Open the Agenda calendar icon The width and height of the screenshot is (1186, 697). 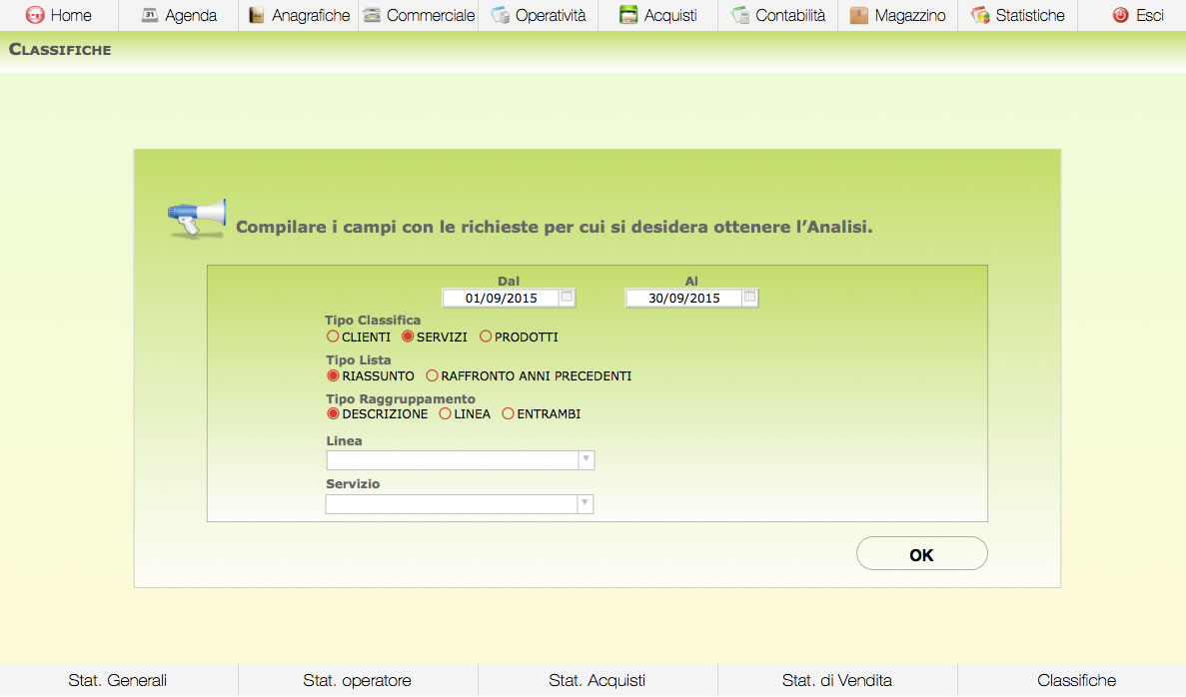(x=150, y=15)
